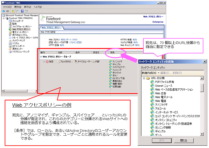Click the 送信元 column header

click(100, 52)
